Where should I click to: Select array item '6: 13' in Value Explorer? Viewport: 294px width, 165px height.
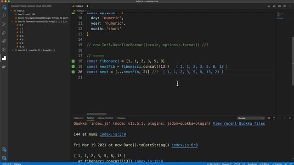pyautogui.click(x=22, y=47)
